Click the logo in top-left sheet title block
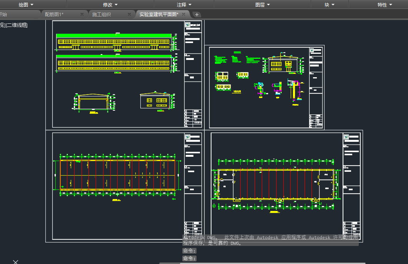The image size is (408, 264). tap(188, 25)
